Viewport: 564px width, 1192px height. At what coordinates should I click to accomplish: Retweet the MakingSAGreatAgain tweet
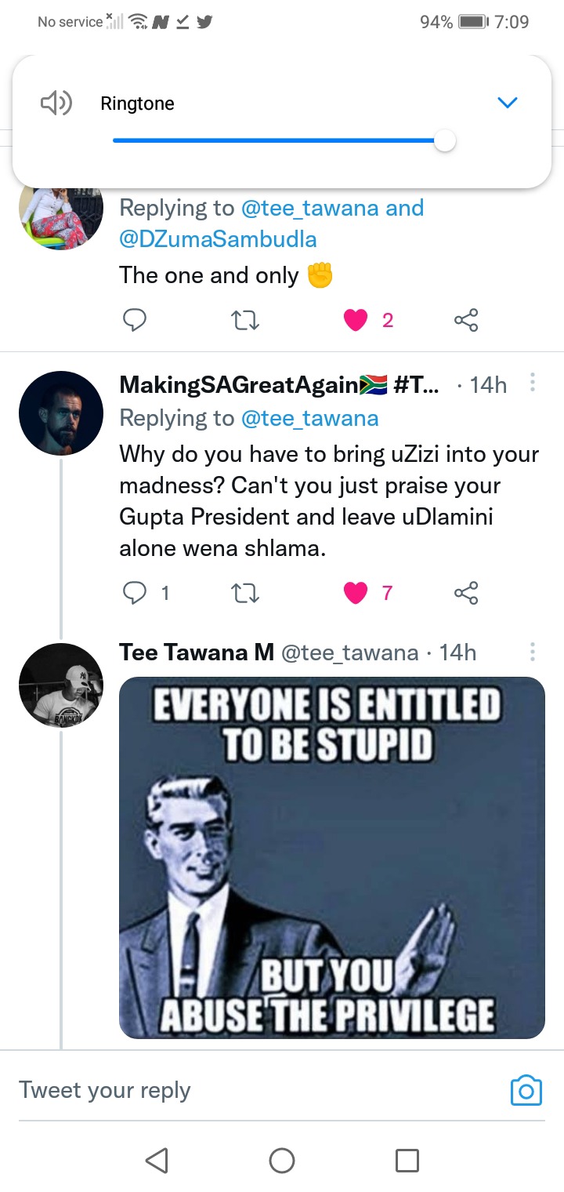click(247, 594)
